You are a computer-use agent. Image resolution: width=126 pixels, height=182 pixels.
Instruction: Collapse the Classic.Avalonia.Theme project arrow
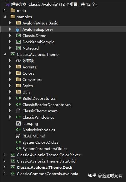(x=5, y=54)
